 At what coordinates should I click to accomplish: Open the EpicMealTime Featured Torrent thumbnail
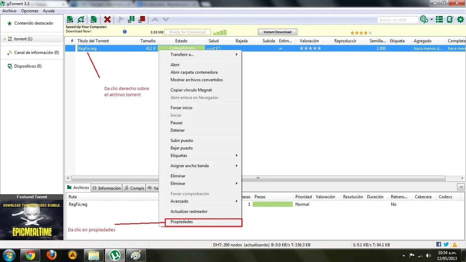[x=32, y=220]
